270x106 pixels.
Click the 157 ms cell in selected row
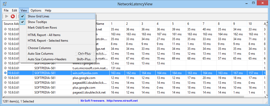(255, 73)
